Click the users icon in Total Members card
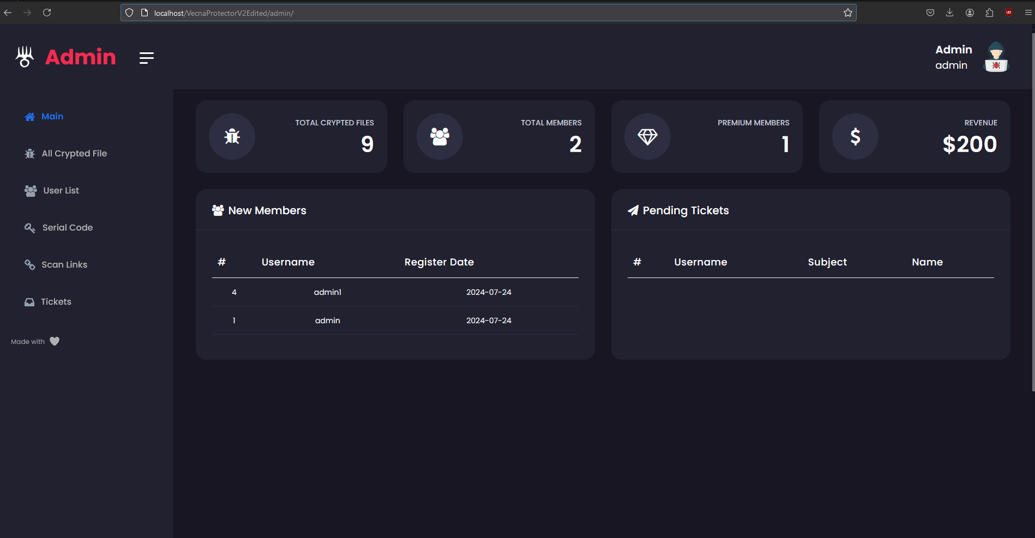 pos(440,136)
